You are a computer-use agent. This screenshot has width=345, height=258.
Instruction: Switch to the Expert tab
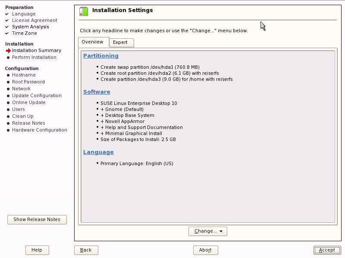pyautogui.click(x=122, y=42)
